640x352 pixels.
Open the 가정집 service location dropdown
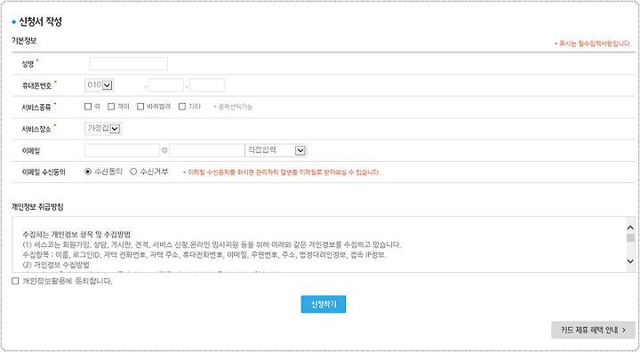(103, 129)
